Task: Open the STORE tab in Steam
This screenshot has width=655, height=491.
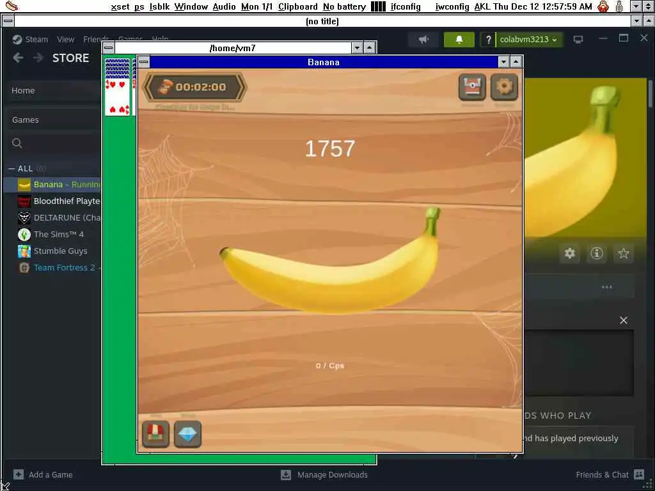Action: [x=70, y=58]
